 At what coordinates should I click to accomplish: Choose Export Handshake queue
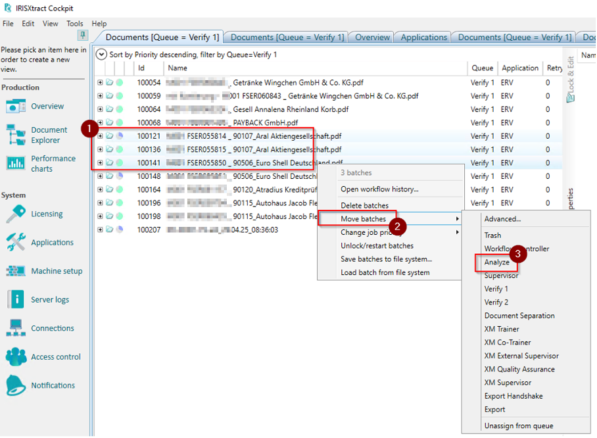[x=513, y=396]
